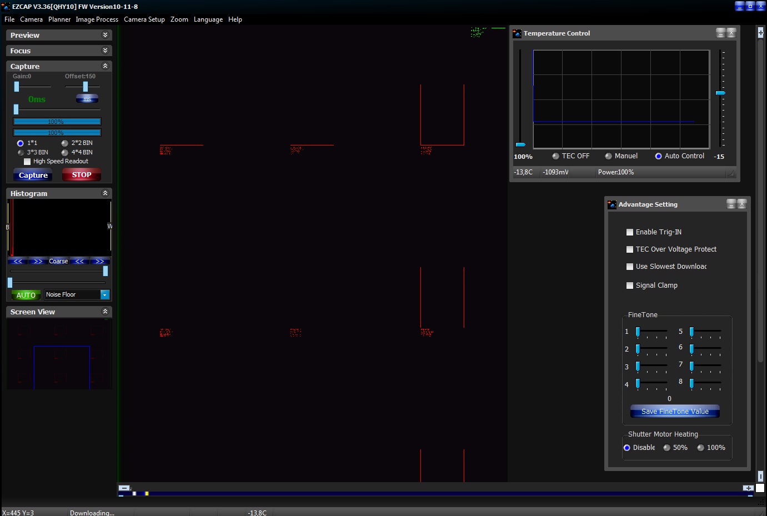
Task: Select TEC OFF radio button
Action: pyautogui.click(x=555, y=156)
